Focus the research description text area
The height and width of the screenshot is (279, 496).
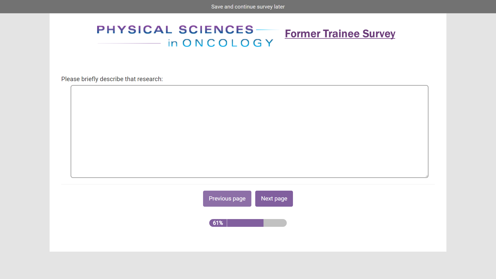coord(249,131)
